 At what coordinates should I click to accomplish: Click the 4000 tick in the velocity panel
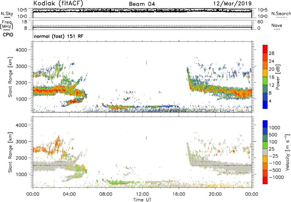tap(21, 125)
